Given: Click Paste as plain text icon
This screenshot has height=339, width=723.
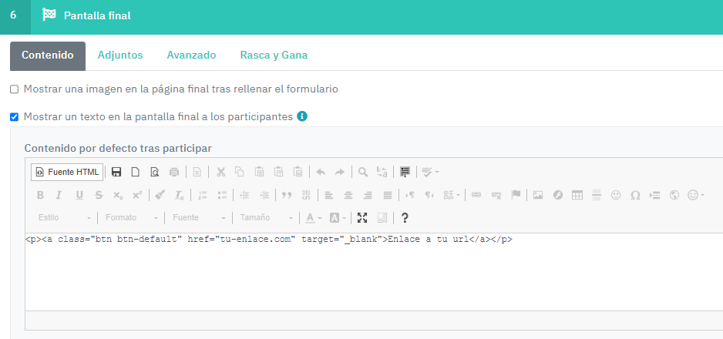Looking at the screenshot, I should (278, 172).
